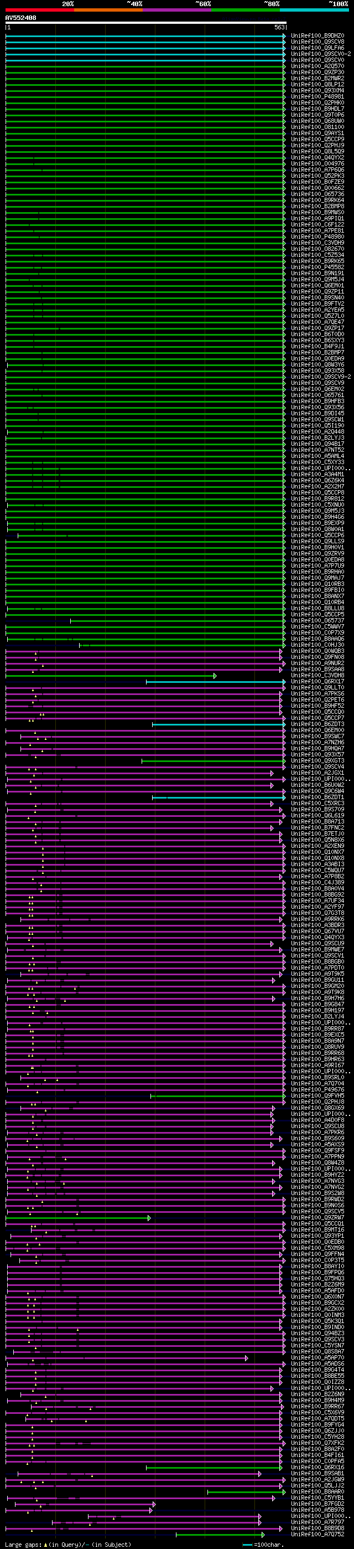The height and width of the screenshot is (1549, 354).
Task: Select label UniRef100_A2JGW9
Action: tap(318, 1480)
